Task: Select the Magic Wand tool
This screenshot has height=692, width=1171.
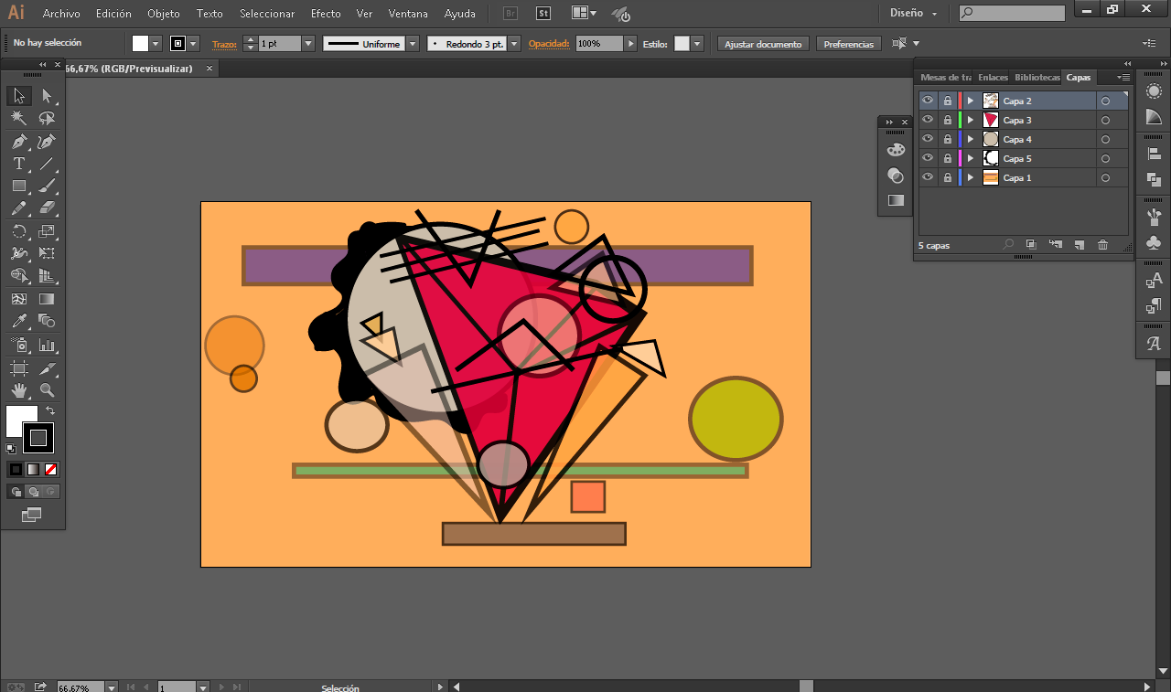Action: coord(18,118)
